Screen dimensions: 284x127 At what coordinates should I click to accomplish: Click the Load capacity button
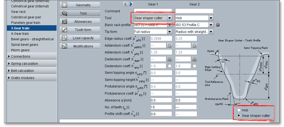[80, 38]
